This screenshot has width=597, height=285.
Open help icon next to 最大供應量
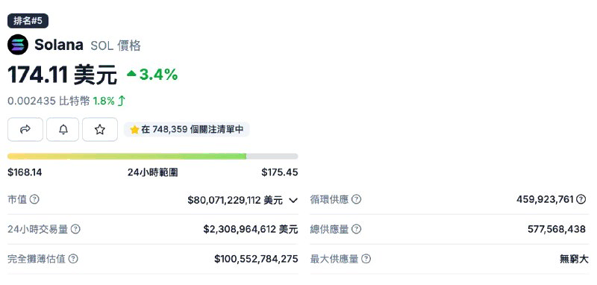[x=366, y=259]
